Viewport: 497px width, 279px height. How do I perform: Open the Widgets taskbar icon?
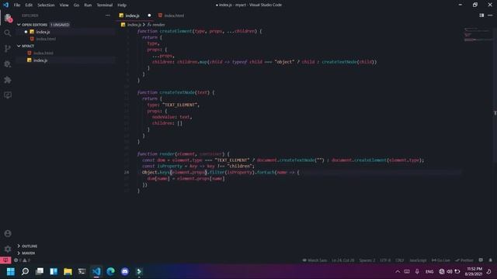pos(54,271)
